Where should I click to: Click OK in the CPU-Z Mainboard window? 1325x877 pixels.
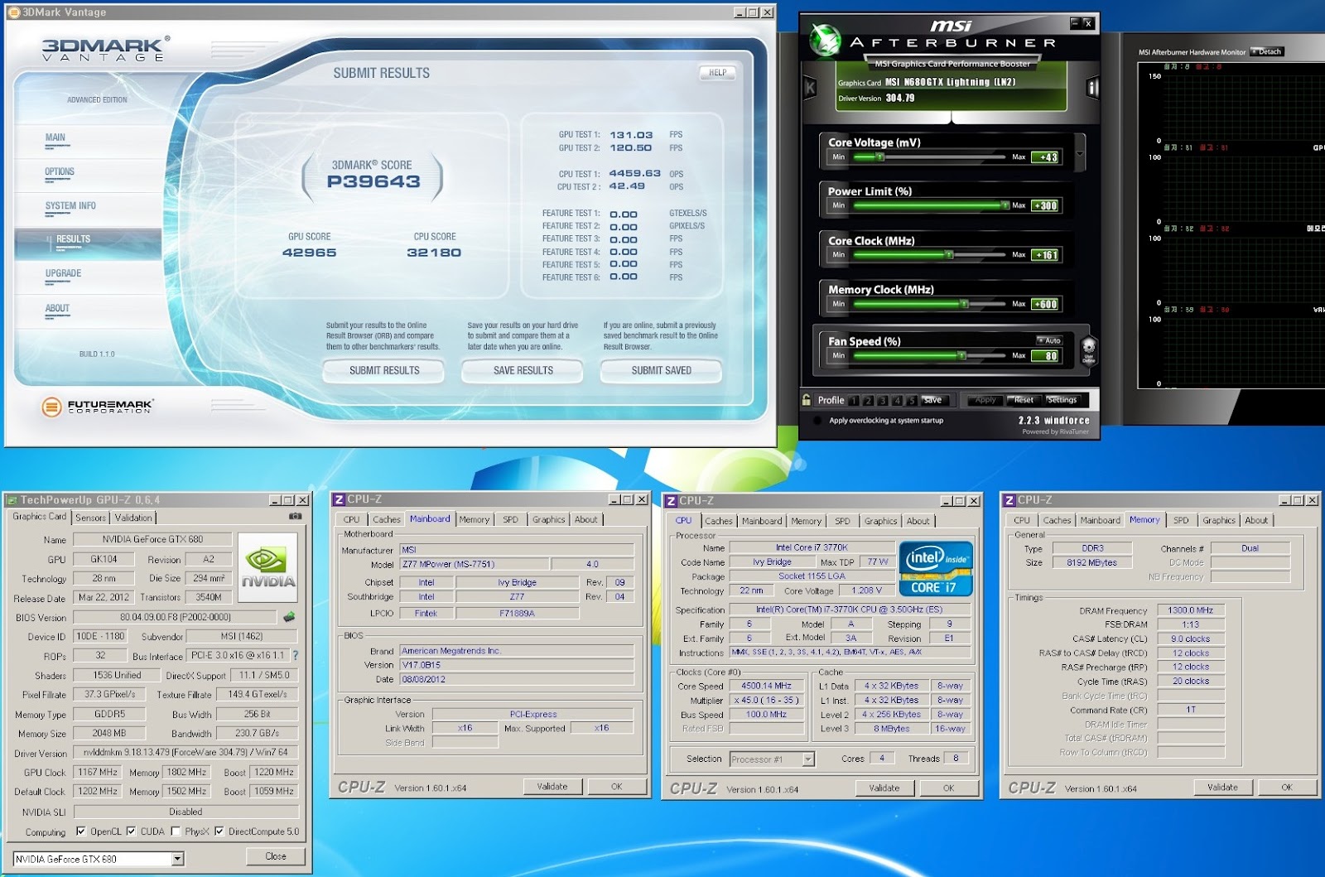click(x=616, y=787)
